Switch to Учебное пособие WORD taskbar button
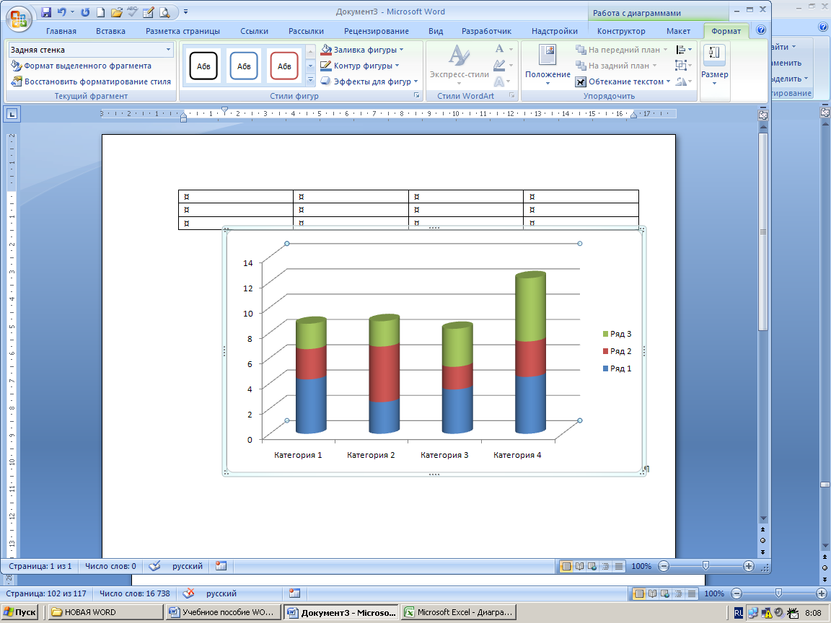831x623 pixels. tap(224, 612)
